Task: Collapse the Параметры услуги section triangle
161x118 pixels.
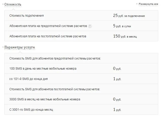Action: 3,47
